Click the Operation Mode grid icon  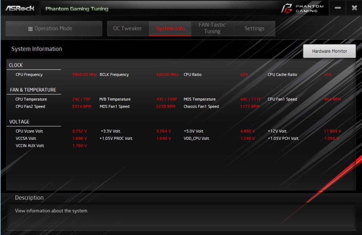point(30,29)
